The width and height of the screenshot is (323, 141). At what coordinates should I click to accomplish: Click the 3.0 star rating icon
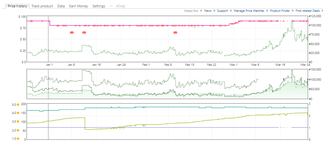point(18,122)
